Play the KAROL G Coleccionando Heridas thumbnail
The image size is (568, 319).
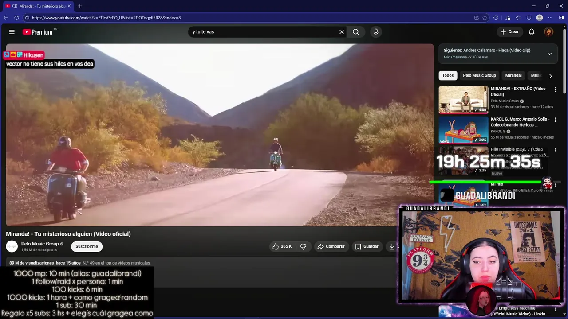tap(463, 130)
